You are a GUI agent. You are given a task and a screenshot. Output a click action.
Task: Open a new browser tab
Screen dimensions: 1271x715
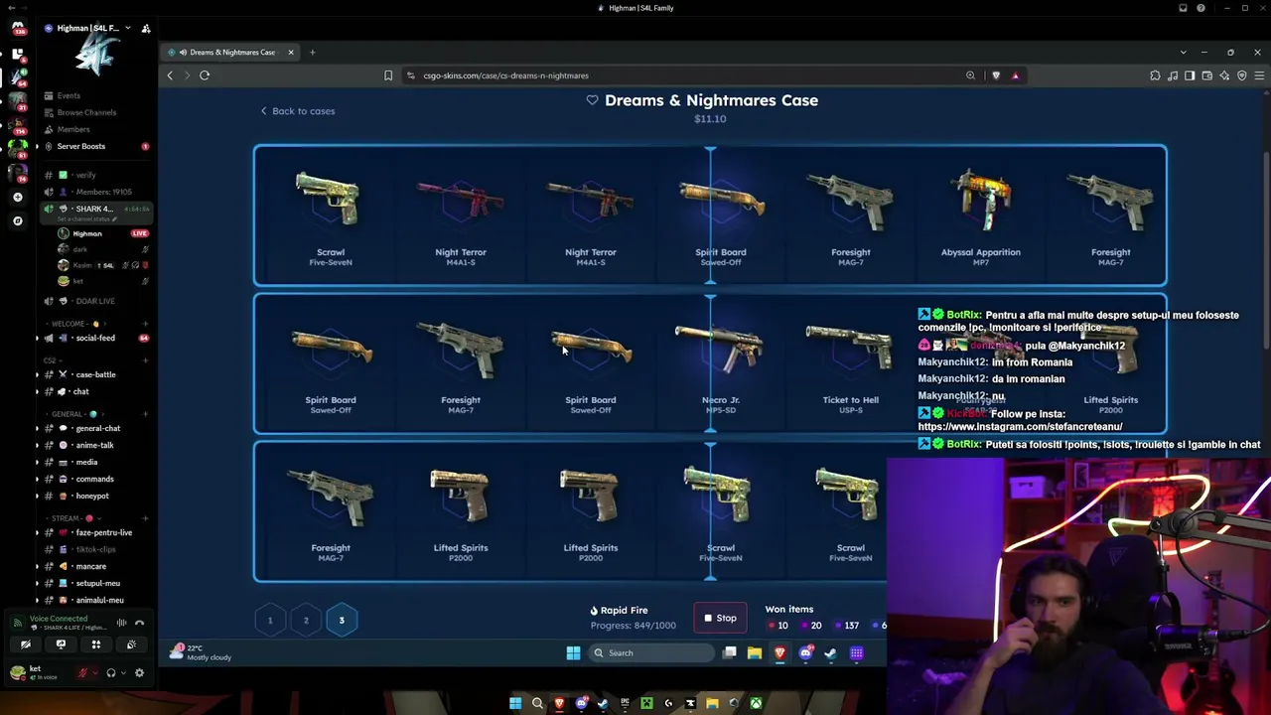tap(312, 53)
